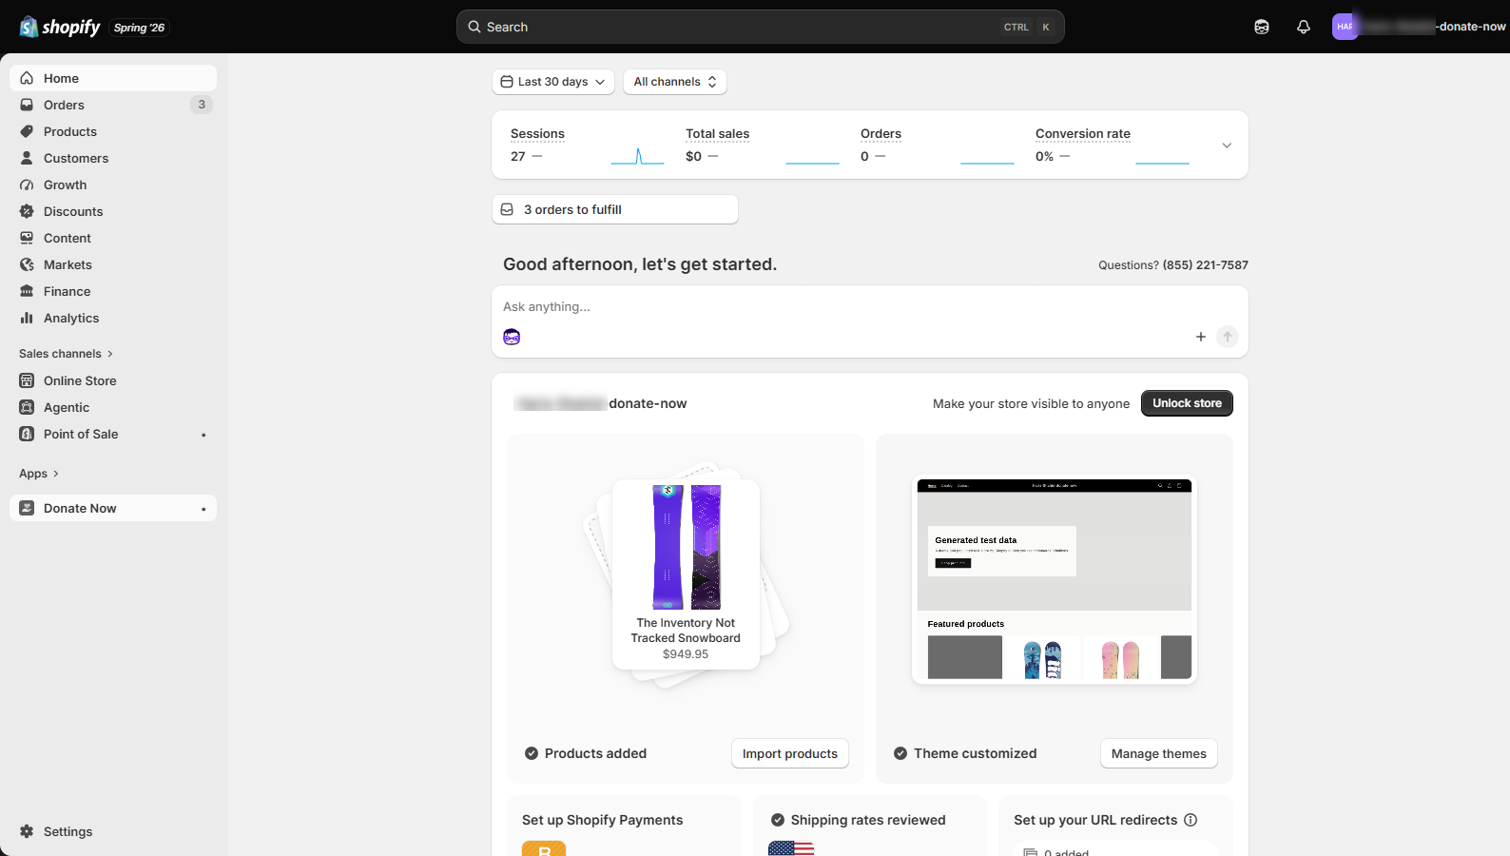The width and height of the screenshot is (1510, 856).
Task: Open the 3 orders to fulfill card
Action: click(x=615, y=209)
